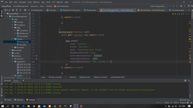Collapse the SchoolManagement folder
The height and width of the screenshot is (108, 193).
coord(7,16)
